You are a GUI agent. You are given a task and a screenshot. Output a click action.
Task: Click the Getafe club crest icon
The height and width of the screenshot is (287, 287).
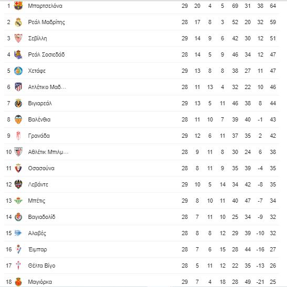[18, 71]
